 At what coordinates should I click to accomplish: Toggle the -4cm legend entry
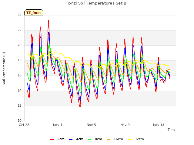tap(76, 139)
